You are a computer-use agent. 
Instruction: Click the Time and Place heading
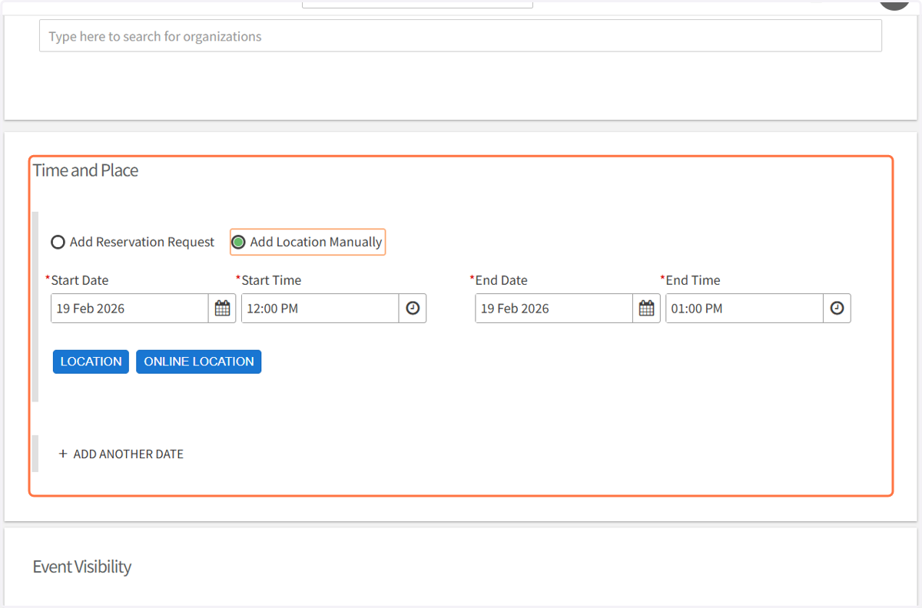pos(85,170)
